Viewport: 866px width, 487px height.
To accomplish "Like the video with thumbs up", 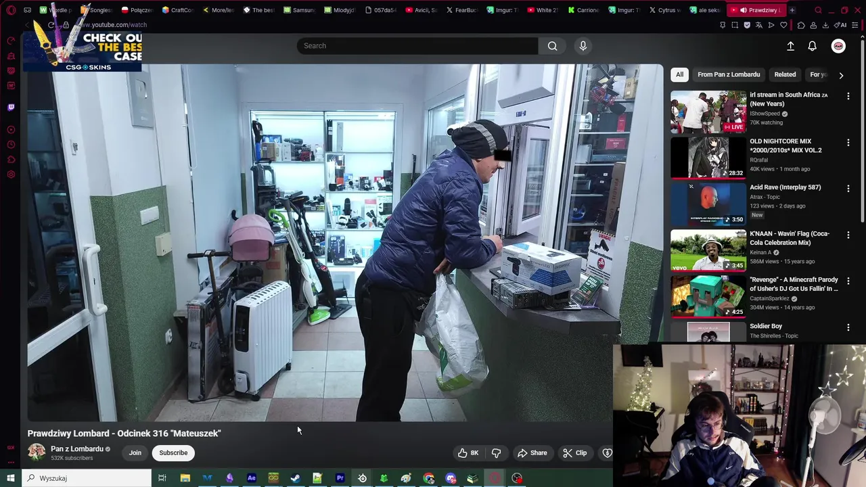I will tap(468, 453).
